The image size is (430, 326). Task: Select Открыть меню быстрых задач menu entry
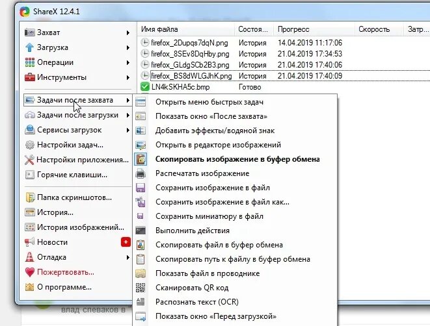pos(236,102)
